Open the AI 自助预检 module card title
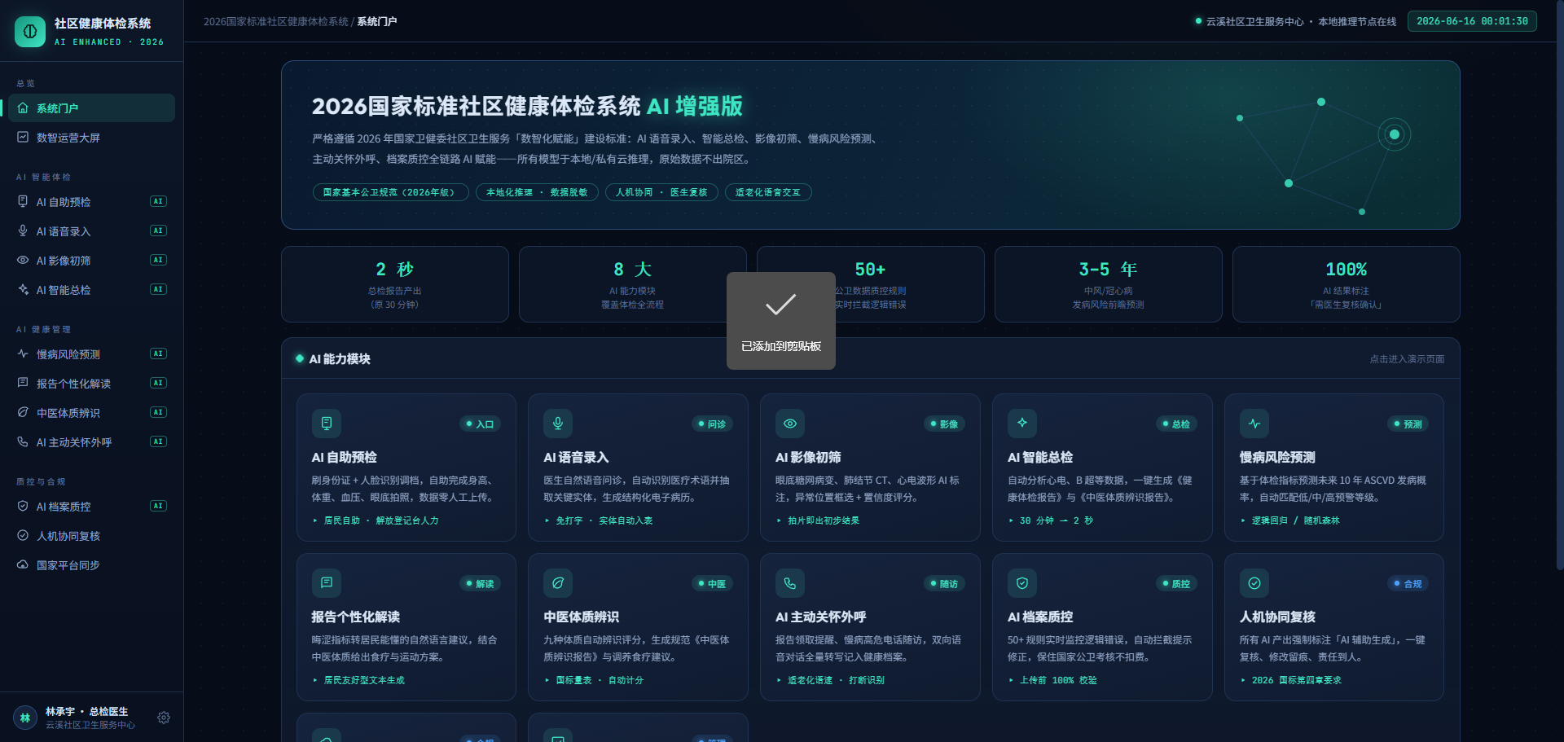Image resolution: width=1564 pixels, height=742 pixels. [345, 458]
